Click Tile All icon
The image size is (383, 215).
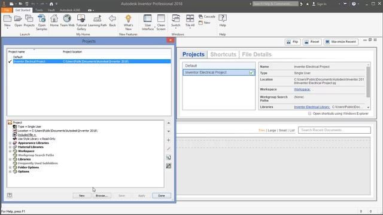(190, 19)
